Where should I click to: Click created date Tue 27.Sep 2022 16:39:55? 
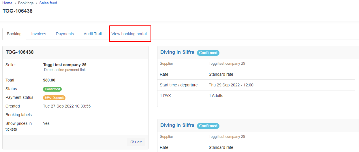(x=67, y=106)
